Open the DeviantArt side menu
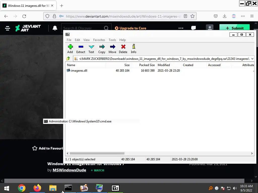The image size is (258, 193). point(8,28)
